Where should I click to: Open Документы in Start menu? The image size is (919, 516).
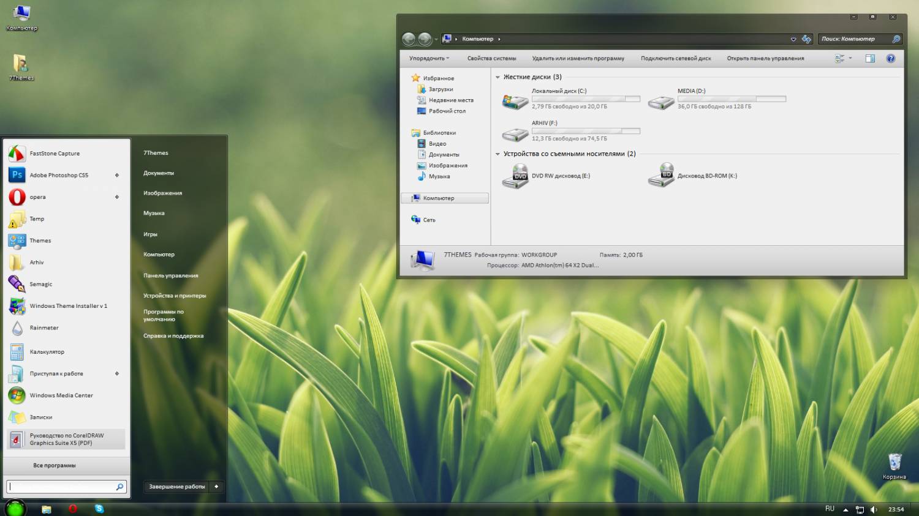click(x=159, y=173)
